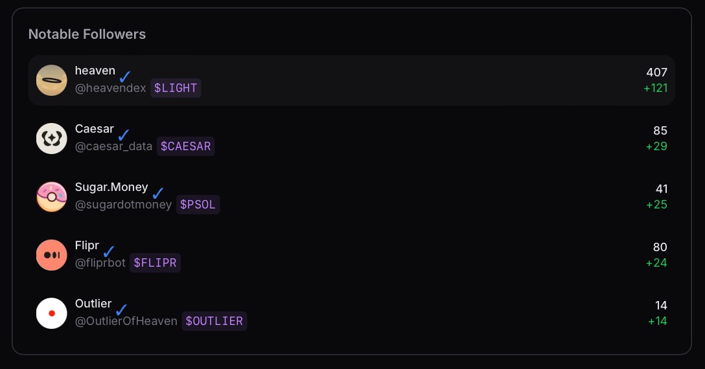This screenshot has width=705, height=369.
Task: Open the $PSOL token tag
Action: (x=198, y=205)
